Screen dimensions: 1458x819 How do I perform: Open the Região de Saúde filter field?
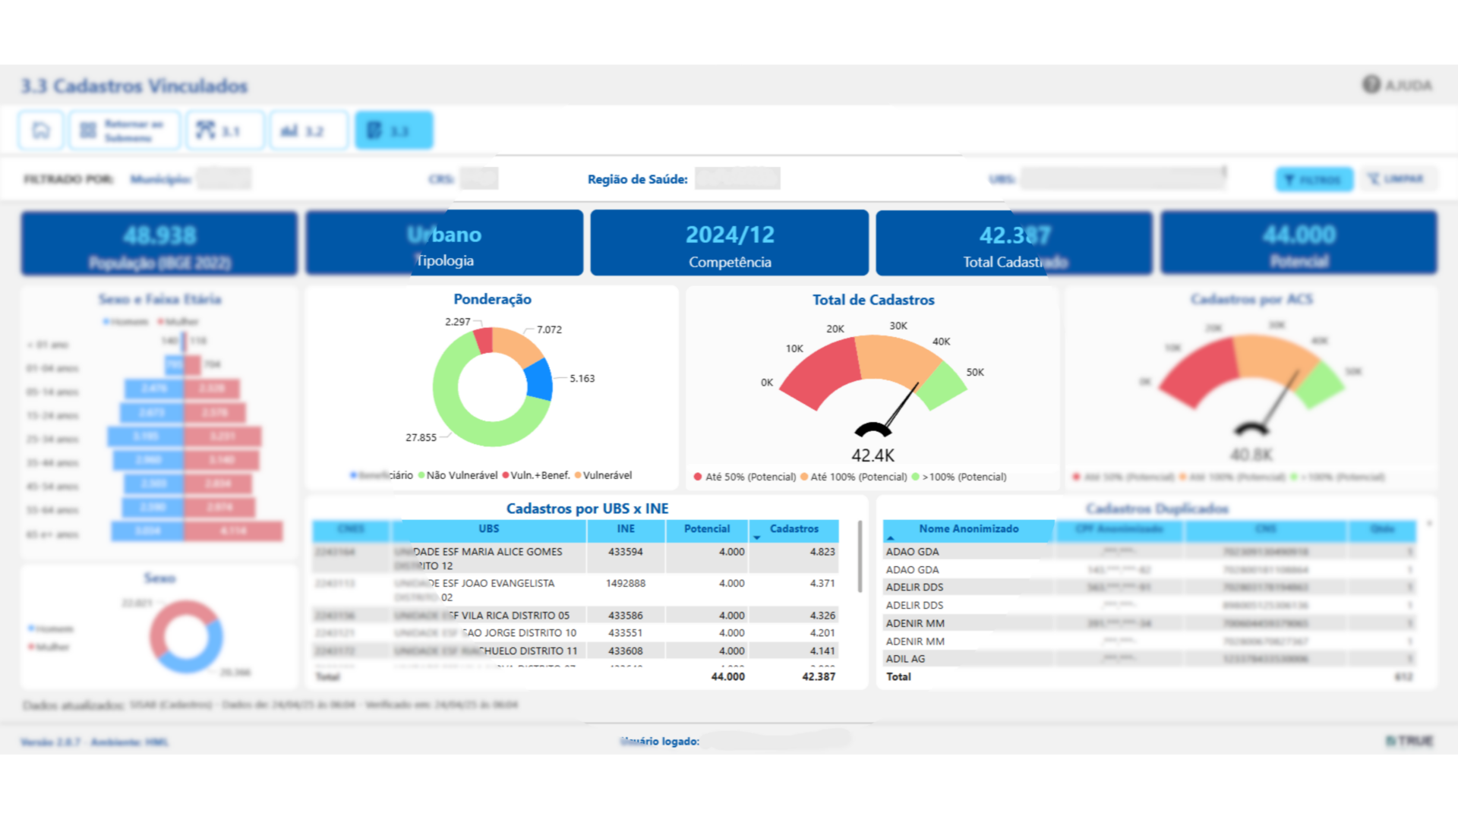(737, 178)
